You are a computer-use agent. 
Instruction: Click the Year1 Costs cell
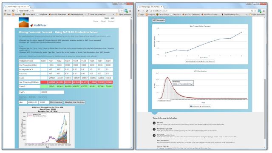point(52,78)
